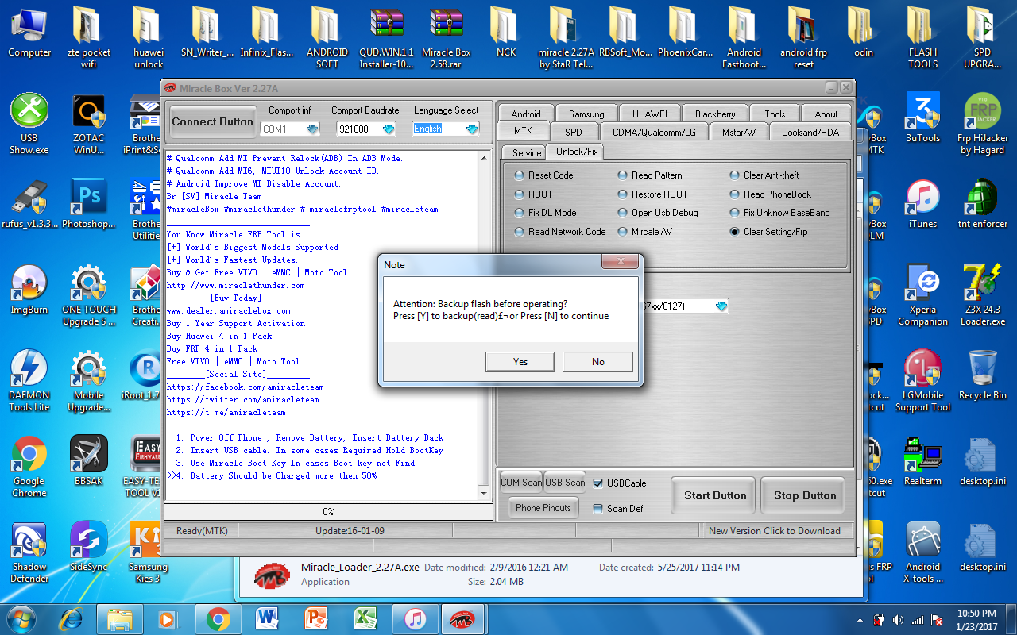Click the taskbar clock showing 10:50 PM
The height and width of the screenshot is (635, 1017).
pos(977,620)
